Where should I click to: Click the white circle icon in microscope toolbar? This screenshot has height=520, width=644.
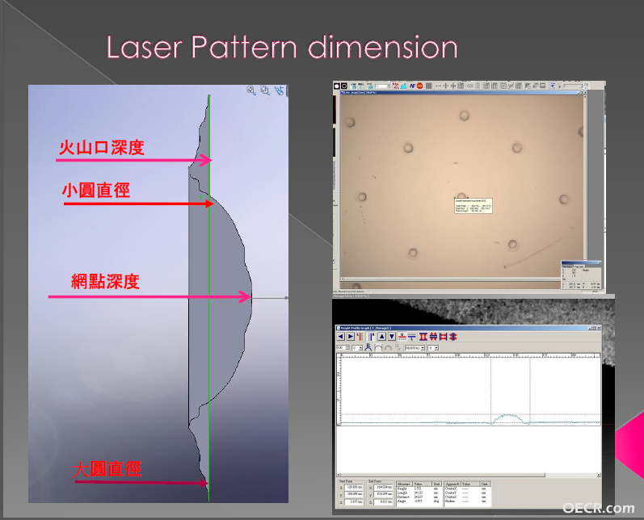click(336, 86)
